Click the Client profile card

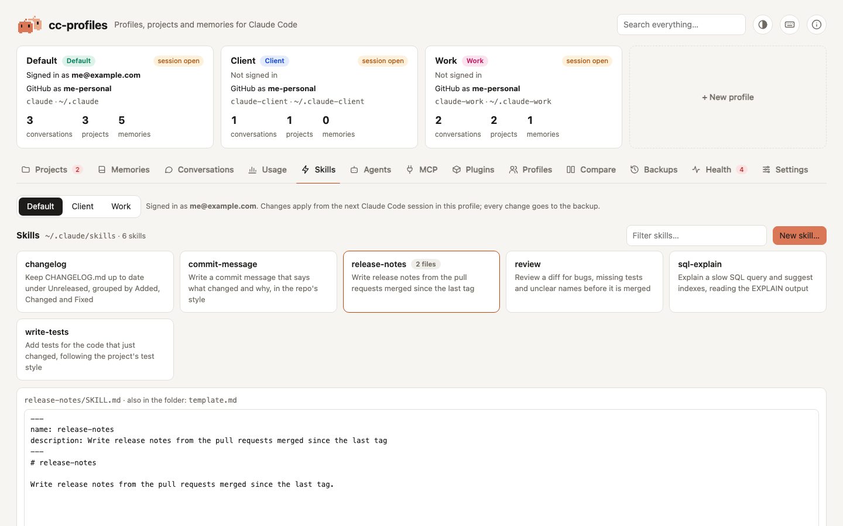(x=319, y=97)
